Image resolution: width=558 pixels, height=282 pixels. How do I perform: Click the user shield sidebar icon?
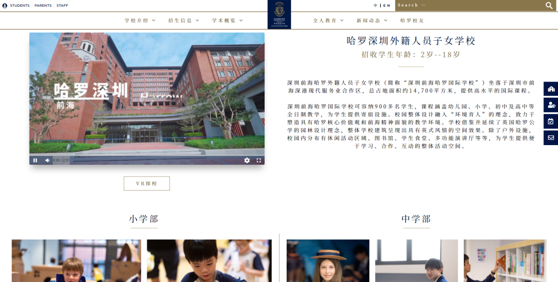pyautogui.click(x=551, y=105)
